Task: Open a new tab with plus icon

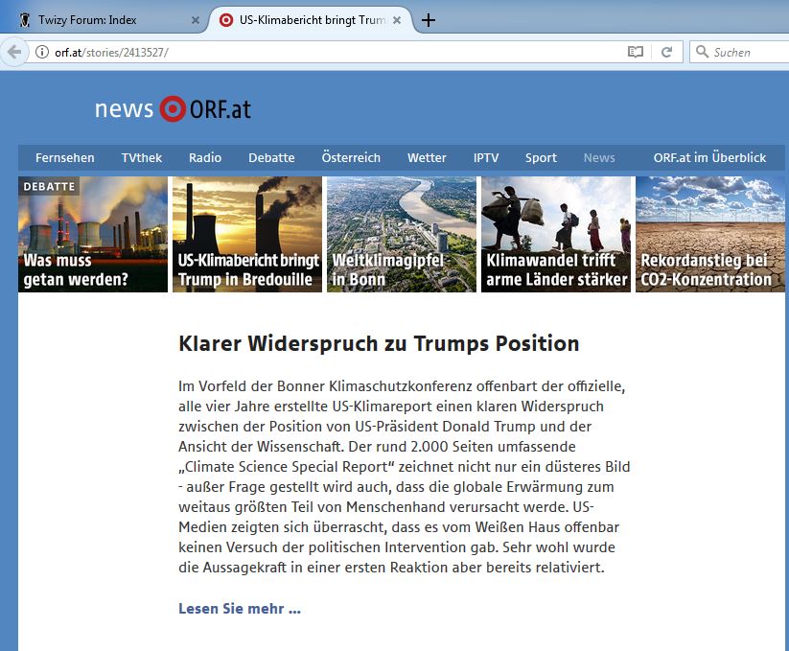Action: click(429, 20)
